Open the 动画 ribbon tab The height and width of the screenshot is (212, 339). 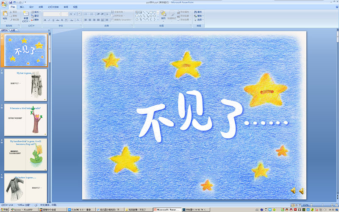pyautogui.click(x=41, y=7)
